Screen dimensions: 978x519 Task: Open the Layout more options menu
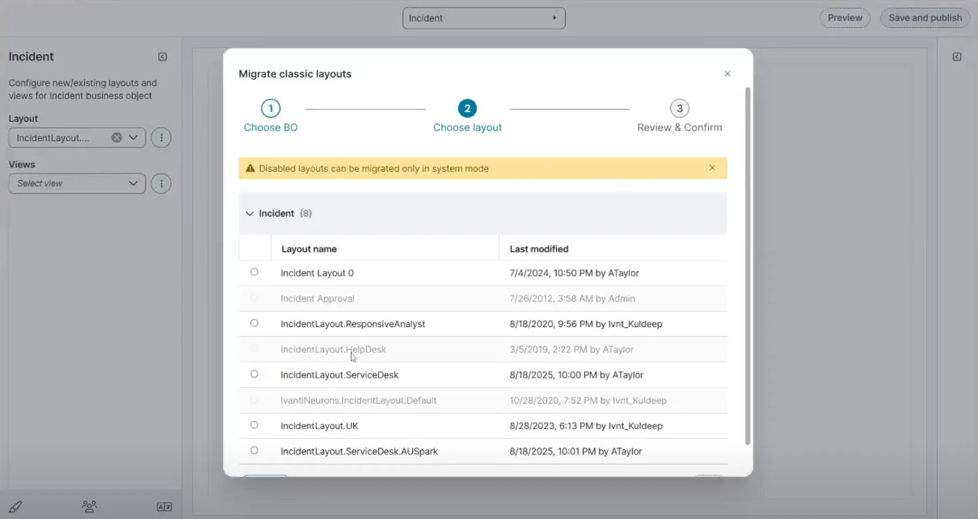tap(161, 137)
